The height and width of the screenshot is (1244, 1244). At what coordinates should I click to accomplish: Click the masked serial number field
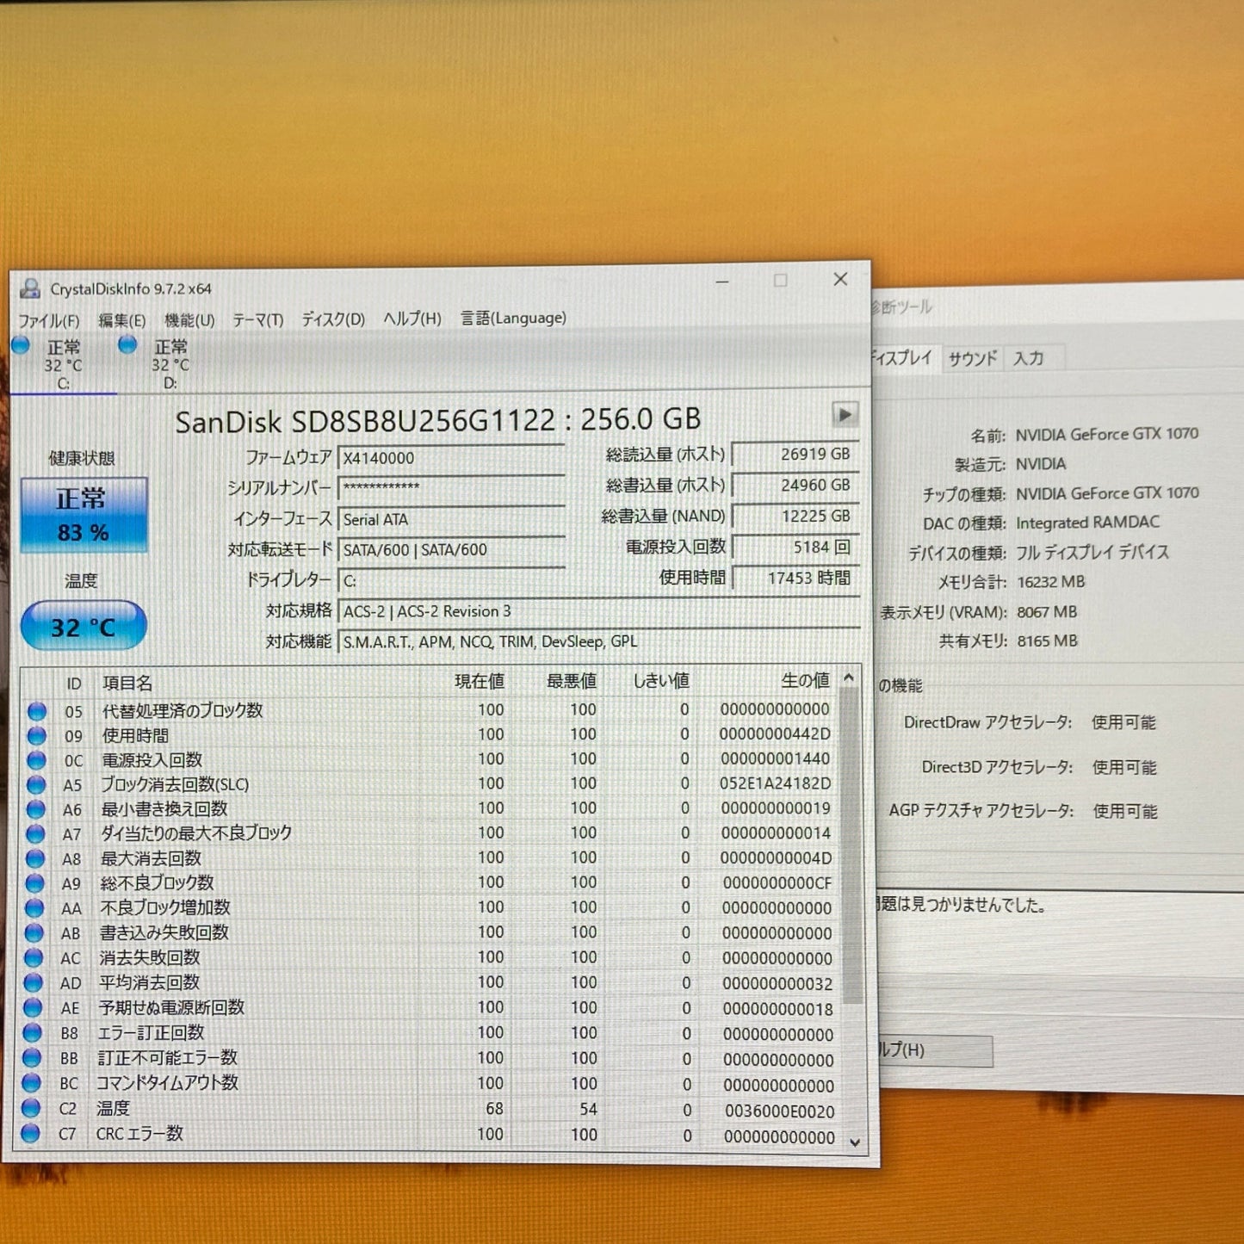tap(451, 488)
